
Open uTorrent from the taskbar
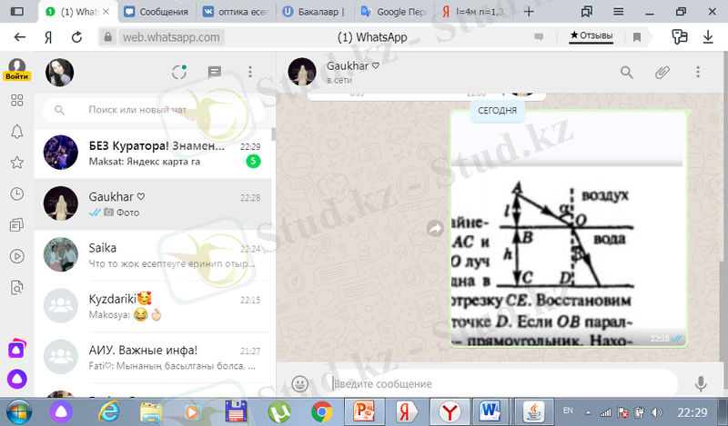pyautogui.click(x=279, y=411)
